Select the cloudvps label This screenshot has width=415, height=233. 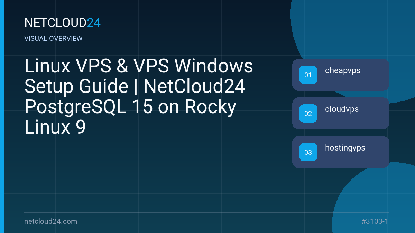tap(342, 109)
